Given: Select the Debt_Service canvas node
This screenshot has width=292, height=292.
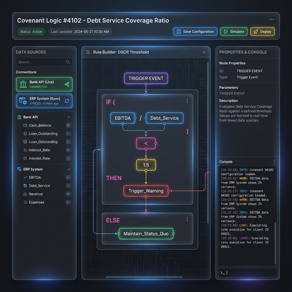Looking at the screenshot, I should [x=165, y=118].
